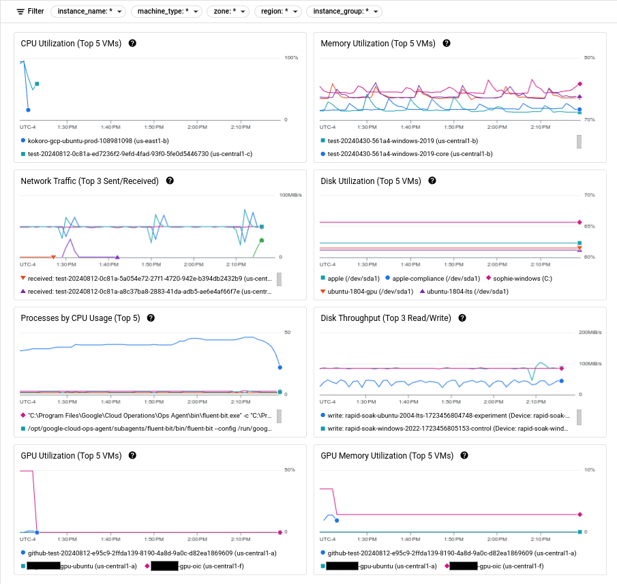The image size is (617, 584).
Task: Click the Filter icon
Action: point(22,11)
